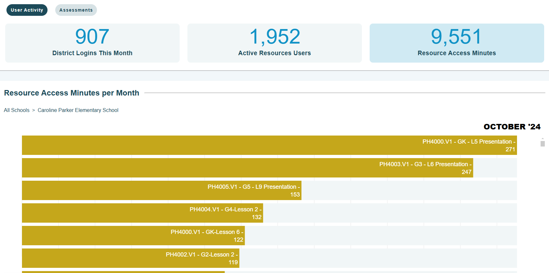Click the PH4003.V1 G3 L6 Presentation bar
The width and height of the screenshot is (549, 273).
click(248, 168)
